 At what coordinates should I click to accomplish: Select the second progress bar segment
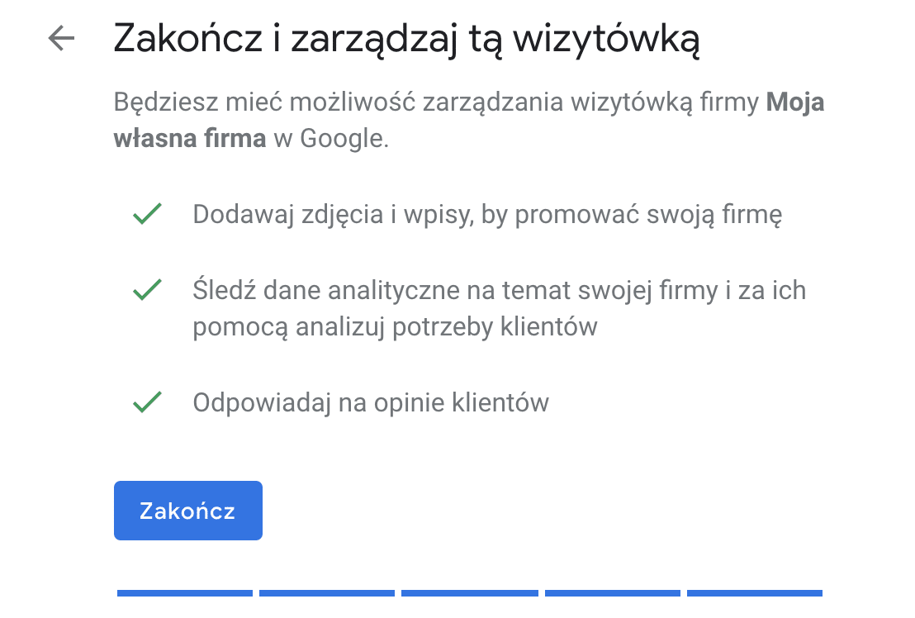(x=326, y=594)
